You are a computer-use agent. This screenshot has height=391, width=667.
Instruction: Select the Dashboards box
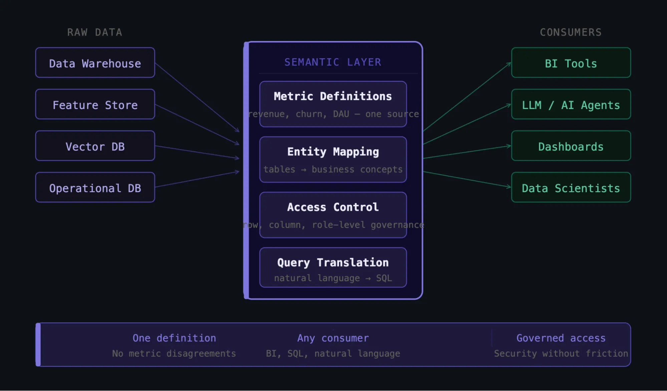(x=571, y=146)
